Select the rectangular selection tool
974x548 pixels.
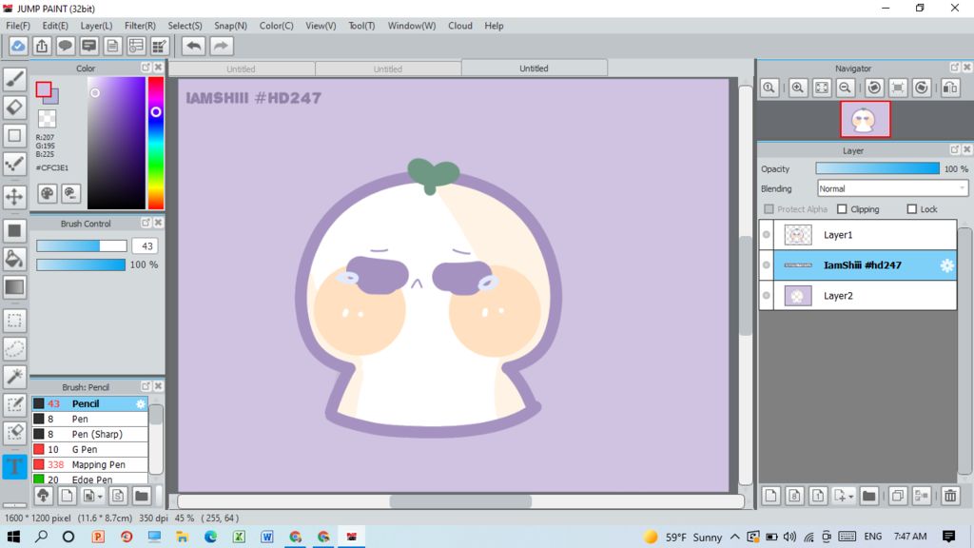[14, 321]
